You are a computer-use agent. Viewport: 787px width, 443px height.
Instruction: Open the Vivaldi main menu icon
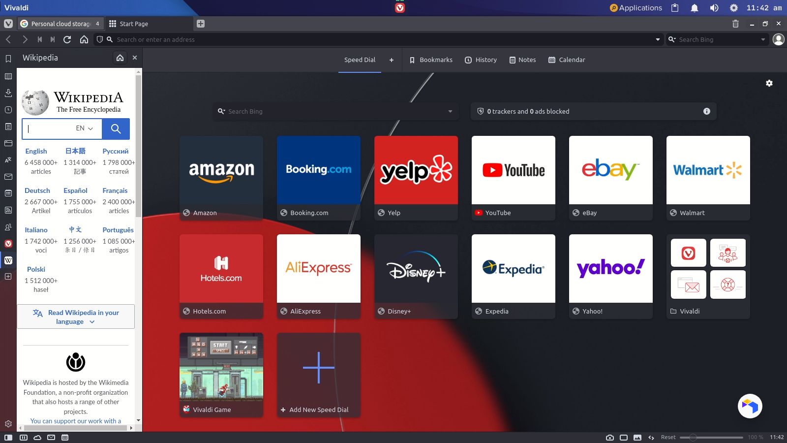click(8, 24)
